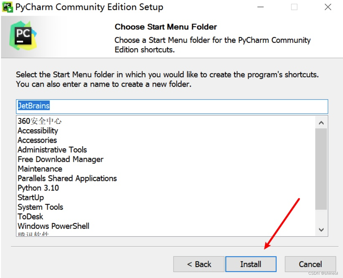
Task: Click the PyCharm title bar icon
Action: click(x=7, y=7)
